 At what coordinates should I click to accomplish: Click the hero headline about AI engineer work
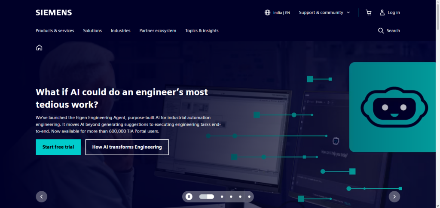(122, 98)
